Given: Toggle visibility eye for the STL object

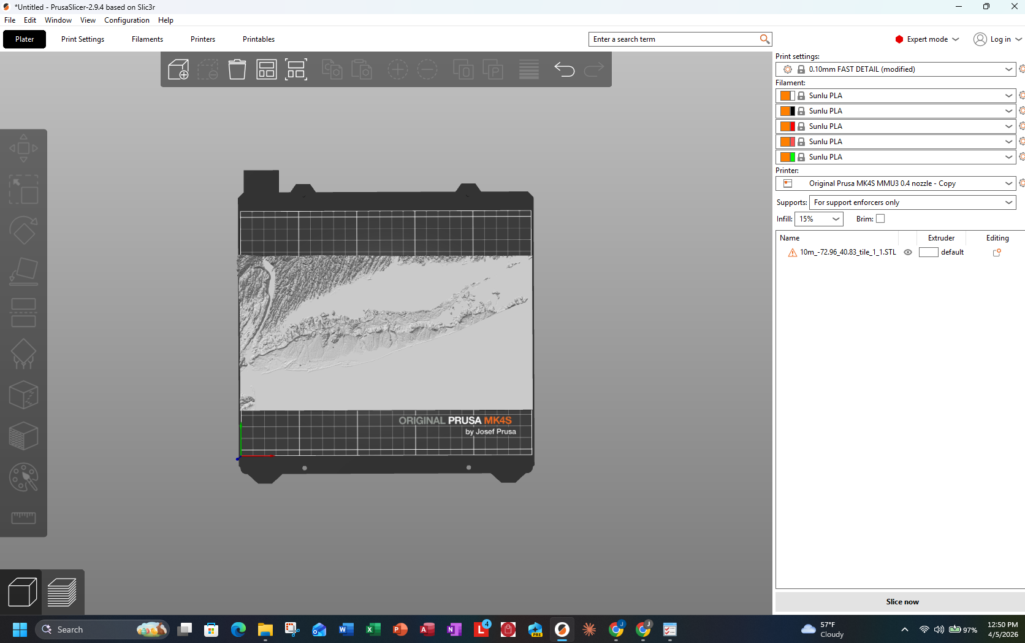Looking at the screenshot, I should point(908,252).
